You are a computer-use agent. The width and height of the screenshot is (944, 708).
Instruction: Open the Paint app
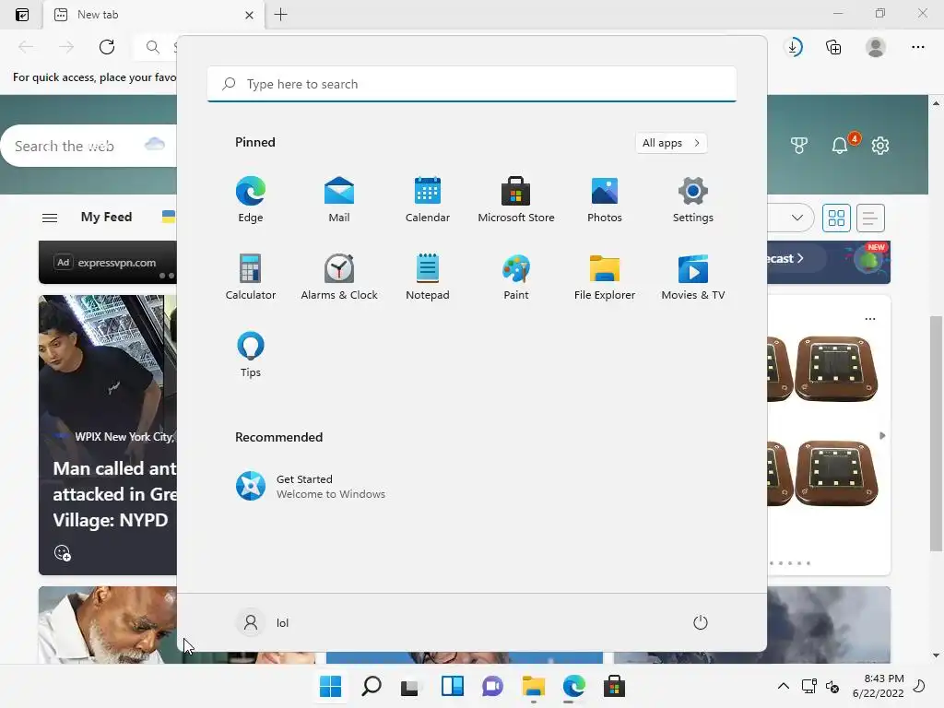click(516, 277)
